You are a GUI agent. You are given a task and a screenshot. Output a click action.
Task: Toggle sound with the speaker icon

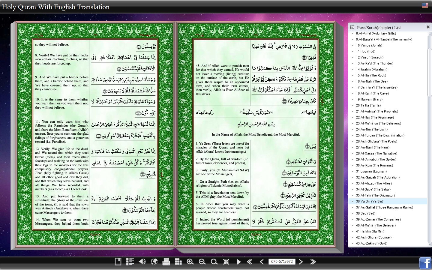coord(142,262)
